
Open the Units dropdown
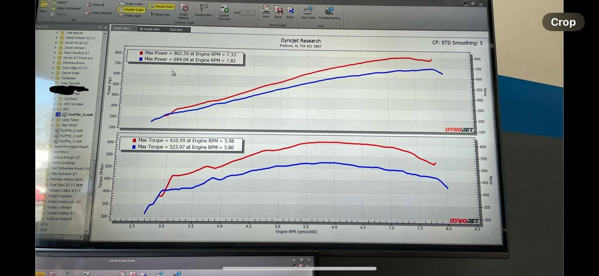248,13
